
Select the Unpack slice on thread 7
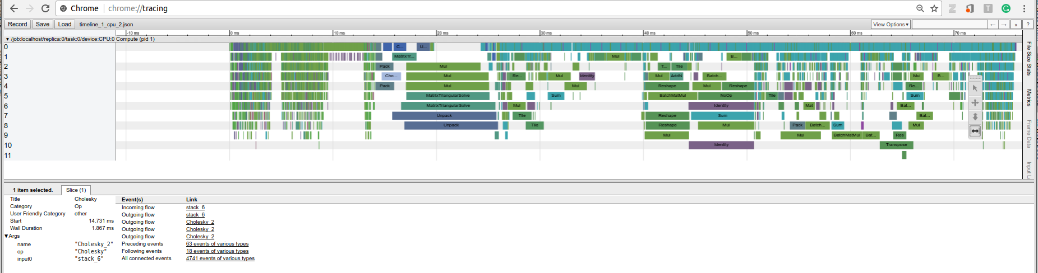coord(444,116)
